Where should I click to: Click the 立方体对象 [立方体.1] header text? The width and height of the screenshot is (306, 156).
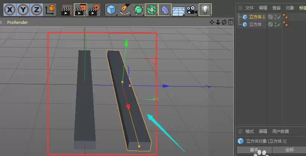click(266, 141)
